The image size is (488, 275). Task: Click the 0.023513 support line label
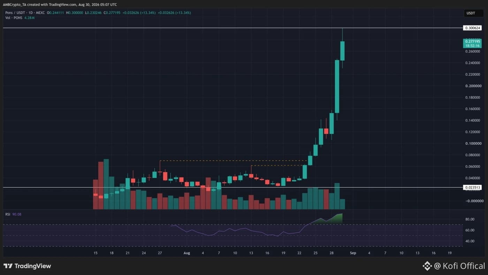(472, 187)
